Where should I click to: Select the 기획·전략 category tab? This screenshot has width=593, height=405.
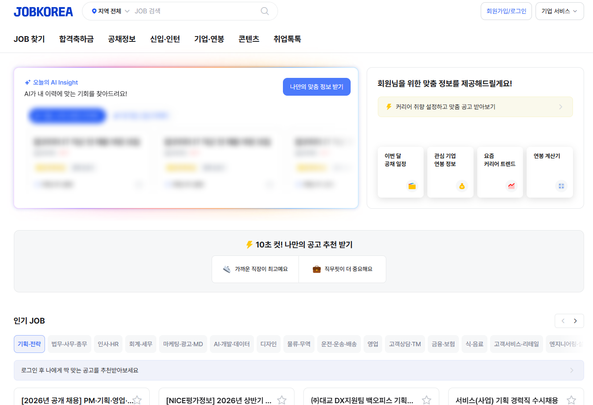click(29, 344)
